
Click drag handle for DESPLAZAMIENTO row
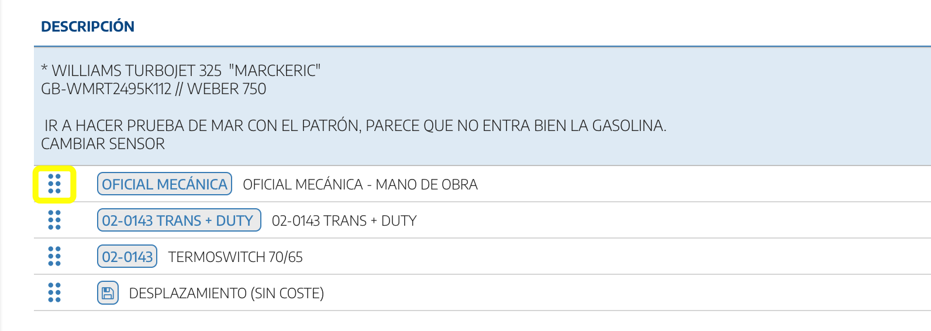tap(54, 292)
